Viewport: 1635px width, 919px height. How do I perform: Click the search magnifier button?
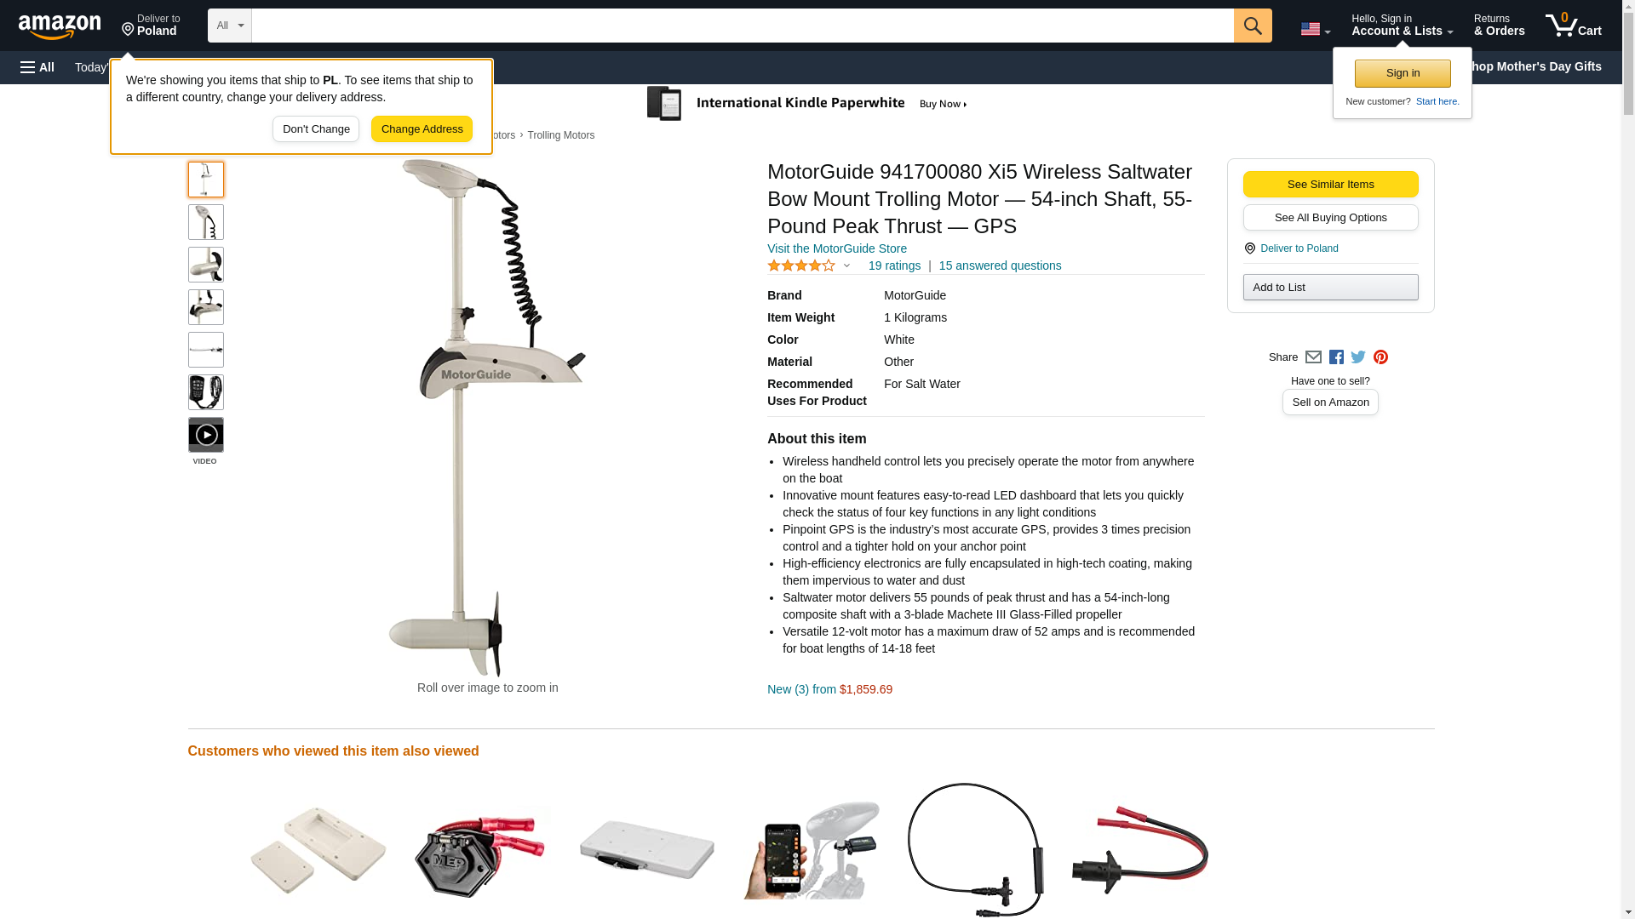point(1252,26)
